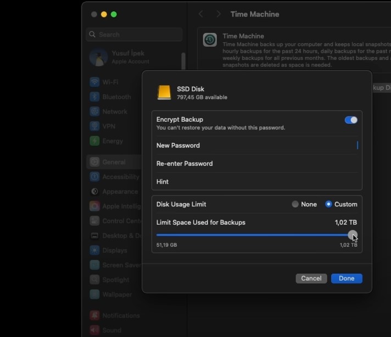Click '797,45 GB available' text
Screen dimensions: 391x337
tap(202, 97)
